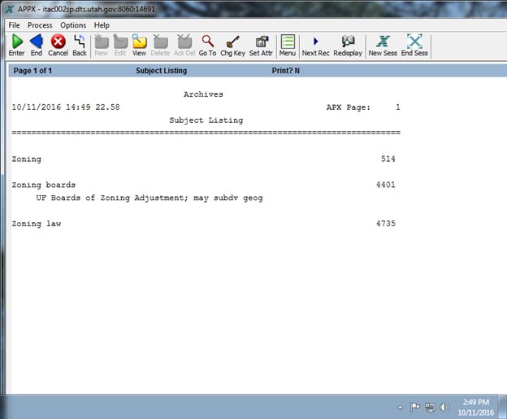The width and height of the screenshot is (507, 419).
Task: Open the Help menu
Action: click(102, 25)
